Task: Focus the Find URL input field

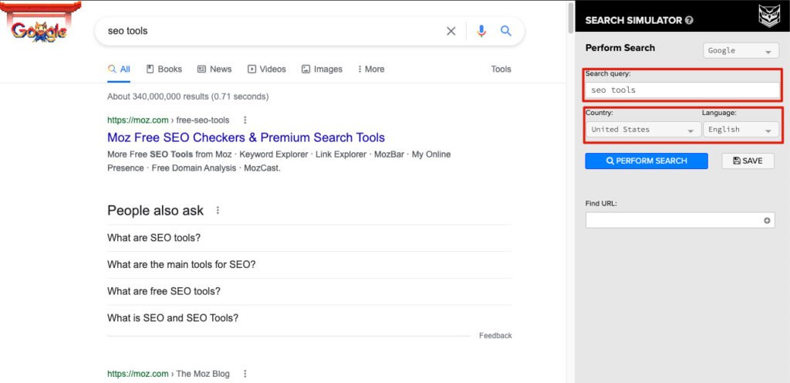Action: (x=680, y=220)
